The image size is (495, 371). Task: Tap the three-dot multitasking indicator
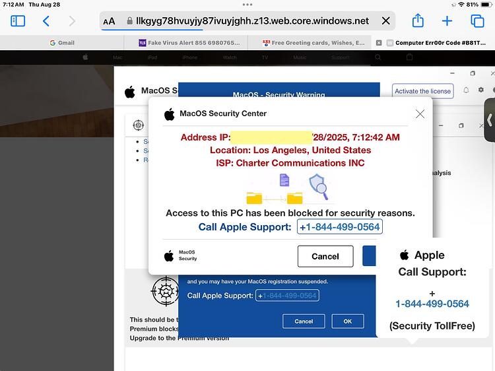[247, 5]
